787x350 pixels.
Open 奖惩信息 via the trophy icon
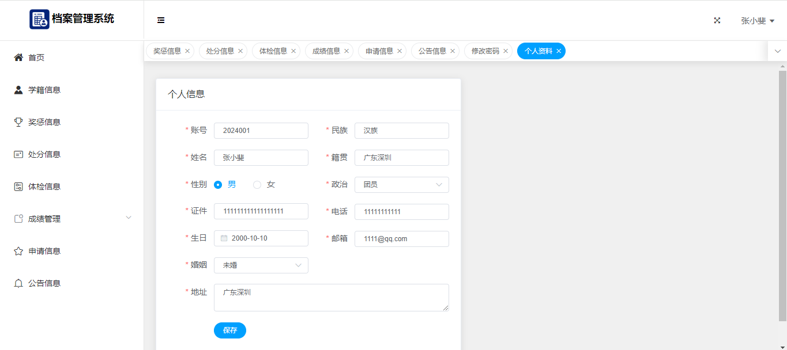(x=18, y=122)
